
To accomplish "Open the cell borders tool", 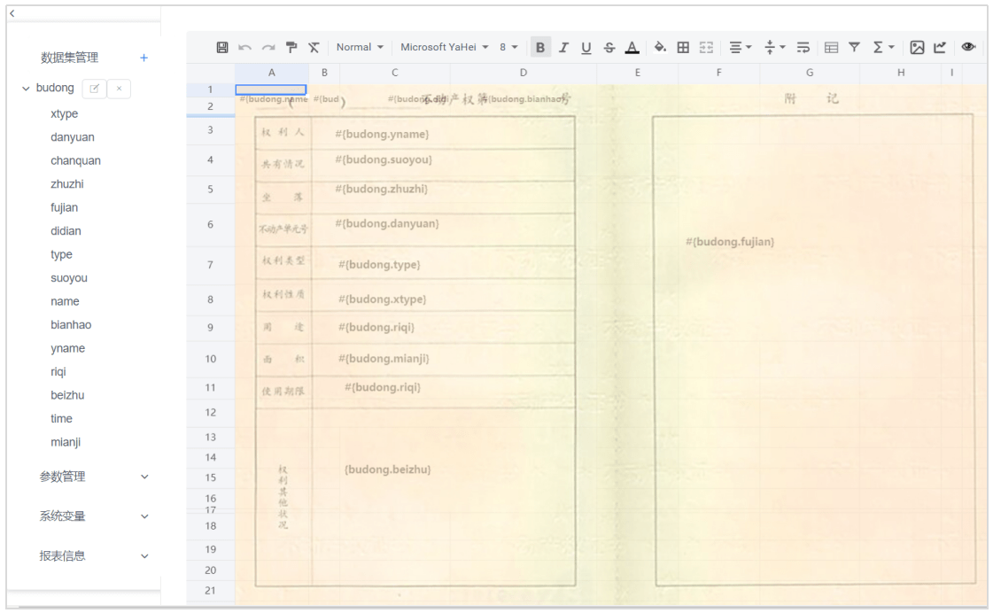I will coord(683,48).
